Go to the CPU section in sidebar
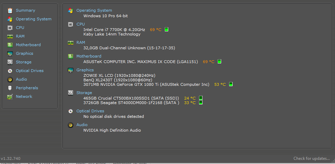 click(20, 28)
